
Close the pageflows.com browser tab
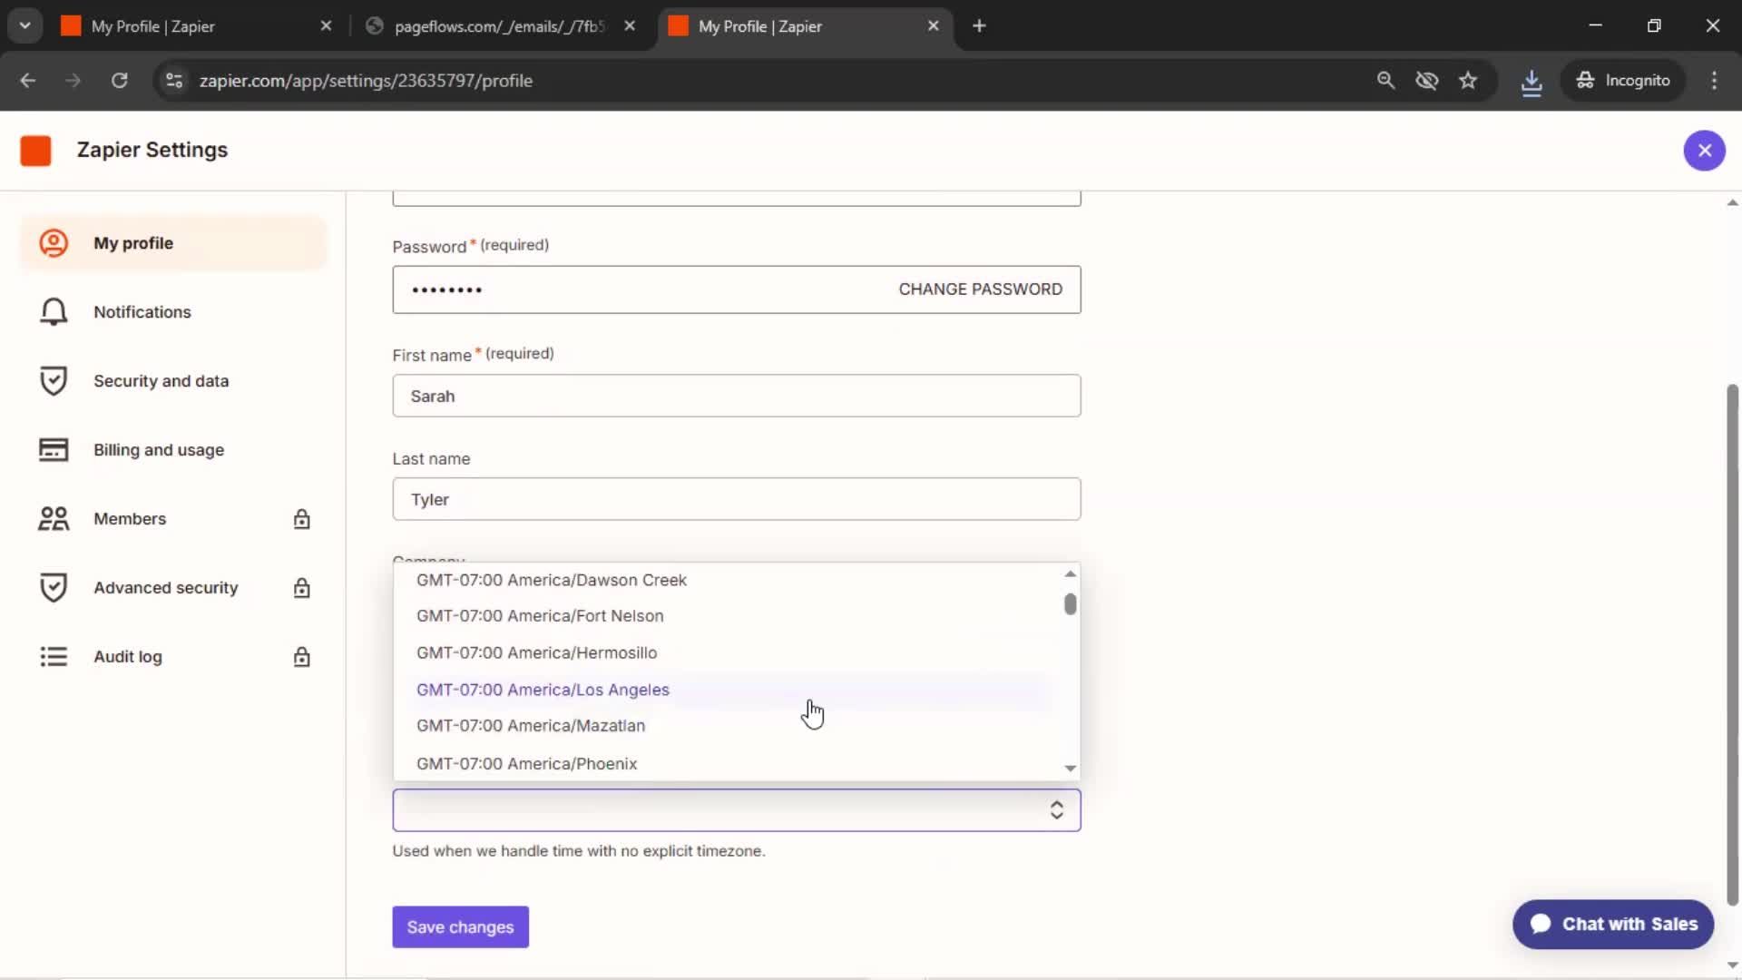click(630, 26)
